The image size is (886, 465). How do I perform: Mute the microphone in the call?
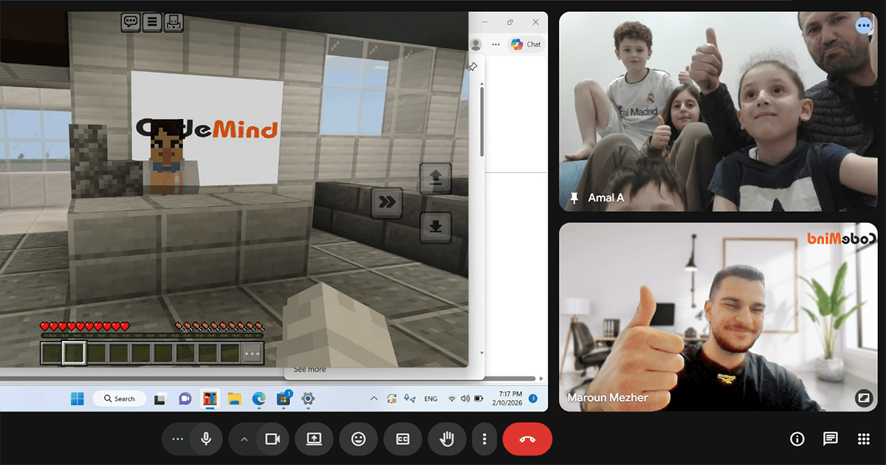coord(206,439)
